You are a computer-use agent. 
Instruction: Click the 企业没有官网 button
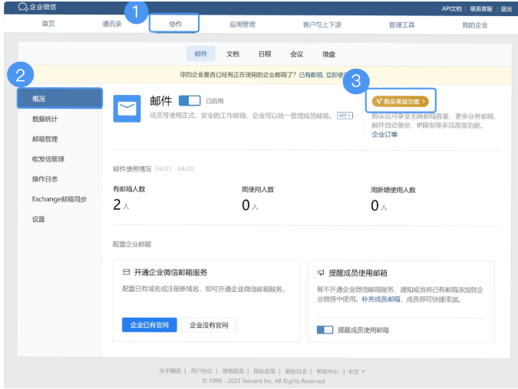click(x=209, y=325)
